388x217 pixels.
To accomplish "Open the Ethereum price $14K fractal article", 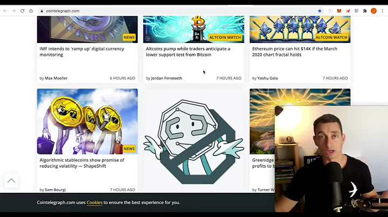I will [295, 52].
